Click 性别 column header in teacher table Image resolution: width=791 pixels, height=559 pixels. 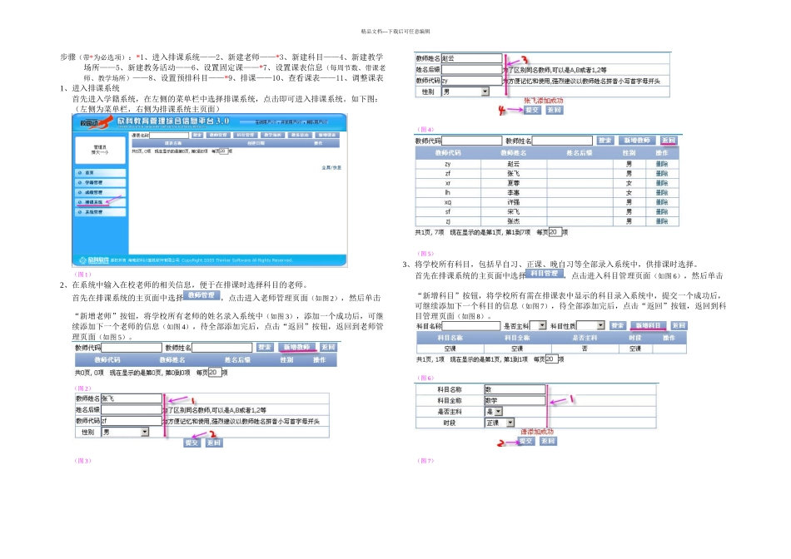[629, 153]
